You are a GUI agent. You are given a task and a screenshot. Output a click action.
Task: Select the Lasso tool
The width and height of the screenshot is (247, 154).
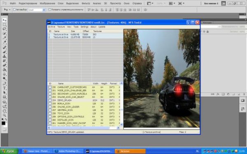[4, 29]
